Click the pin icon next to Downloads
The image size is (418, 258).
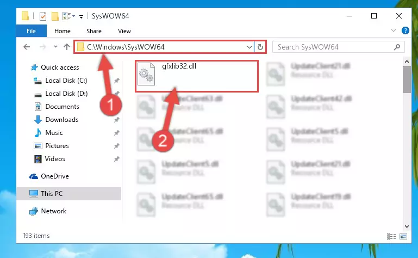(116, 120)
